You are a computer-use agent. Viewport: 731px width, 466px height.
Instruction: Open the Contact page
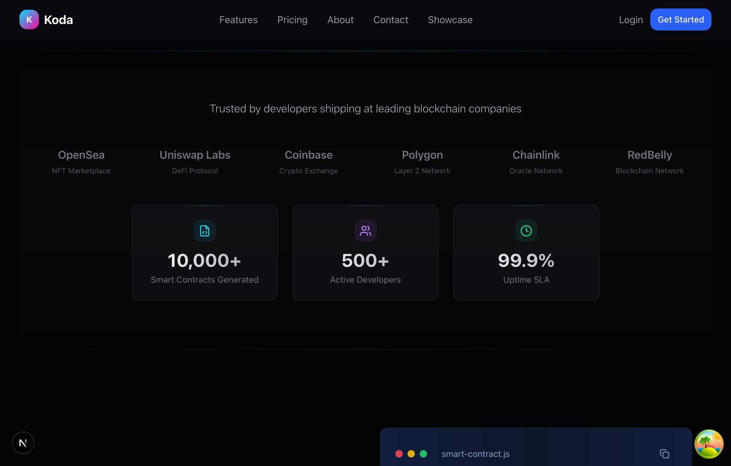(391, 19)
